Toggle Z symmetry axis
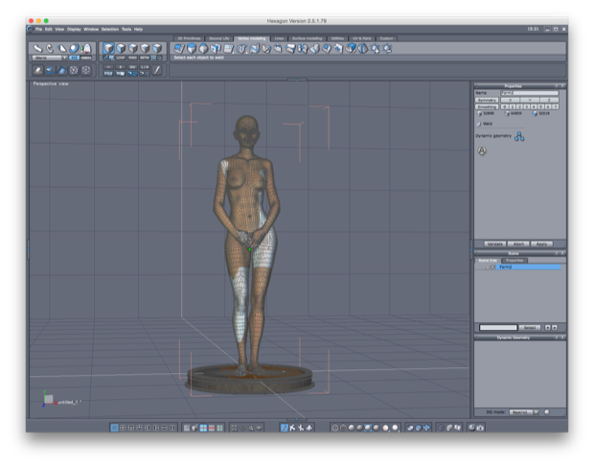 coord(549,100)
